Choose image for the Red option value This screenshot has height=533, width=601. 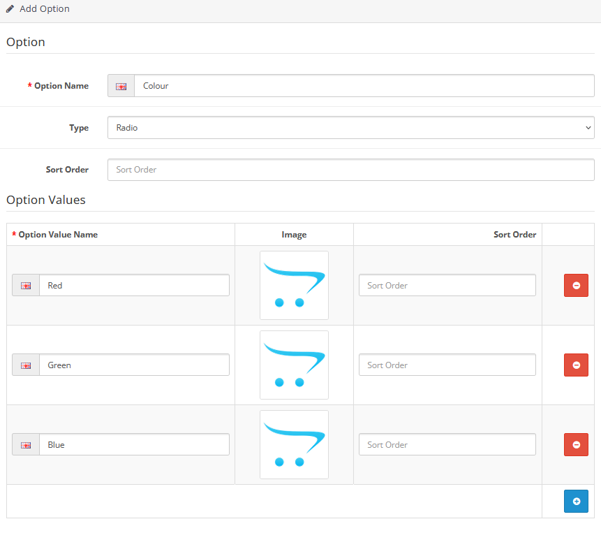[x=294, y=285]
